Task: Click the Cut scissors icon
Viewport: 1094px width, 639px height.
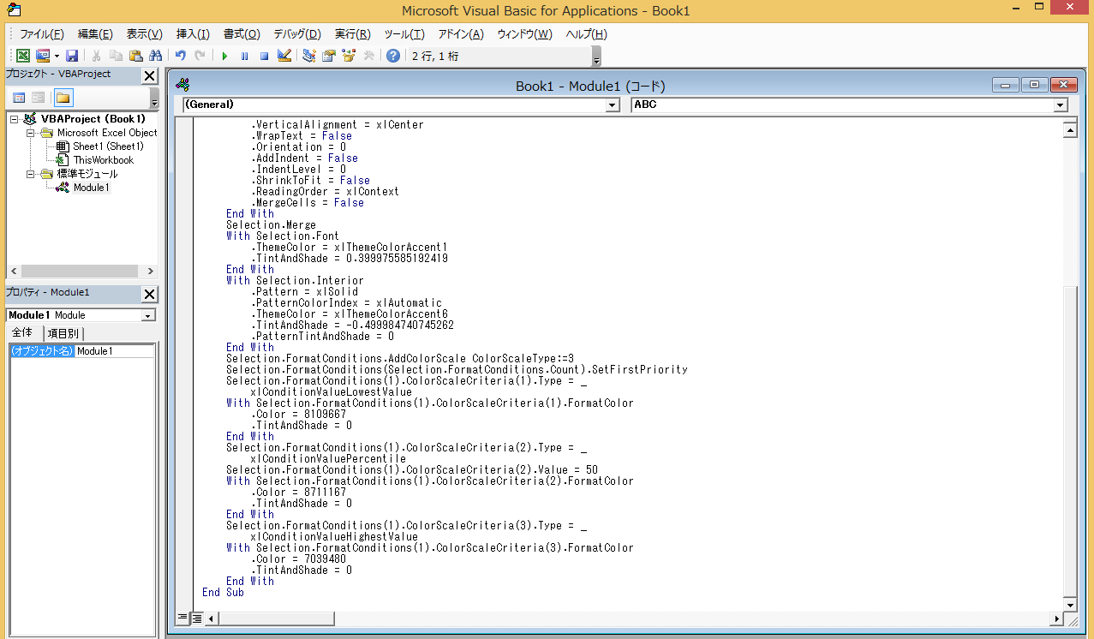Action: point(98,56)
